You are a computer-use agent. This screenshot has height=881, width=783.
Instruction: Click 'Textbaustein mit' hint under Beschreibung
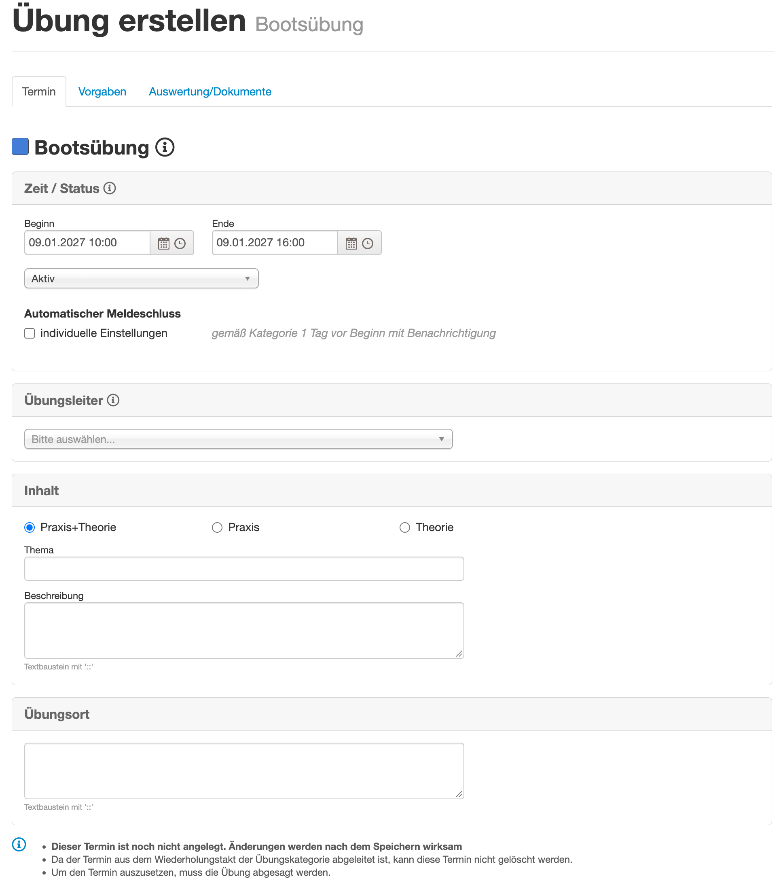click(59, 667)
